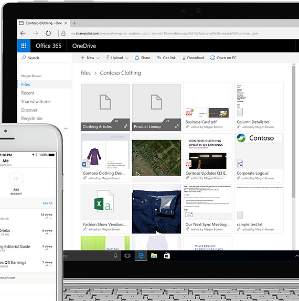Open Contoso Updates Q3 Earnings PDF
Screen dimensions: 299x301
click(x=208, y=158)
